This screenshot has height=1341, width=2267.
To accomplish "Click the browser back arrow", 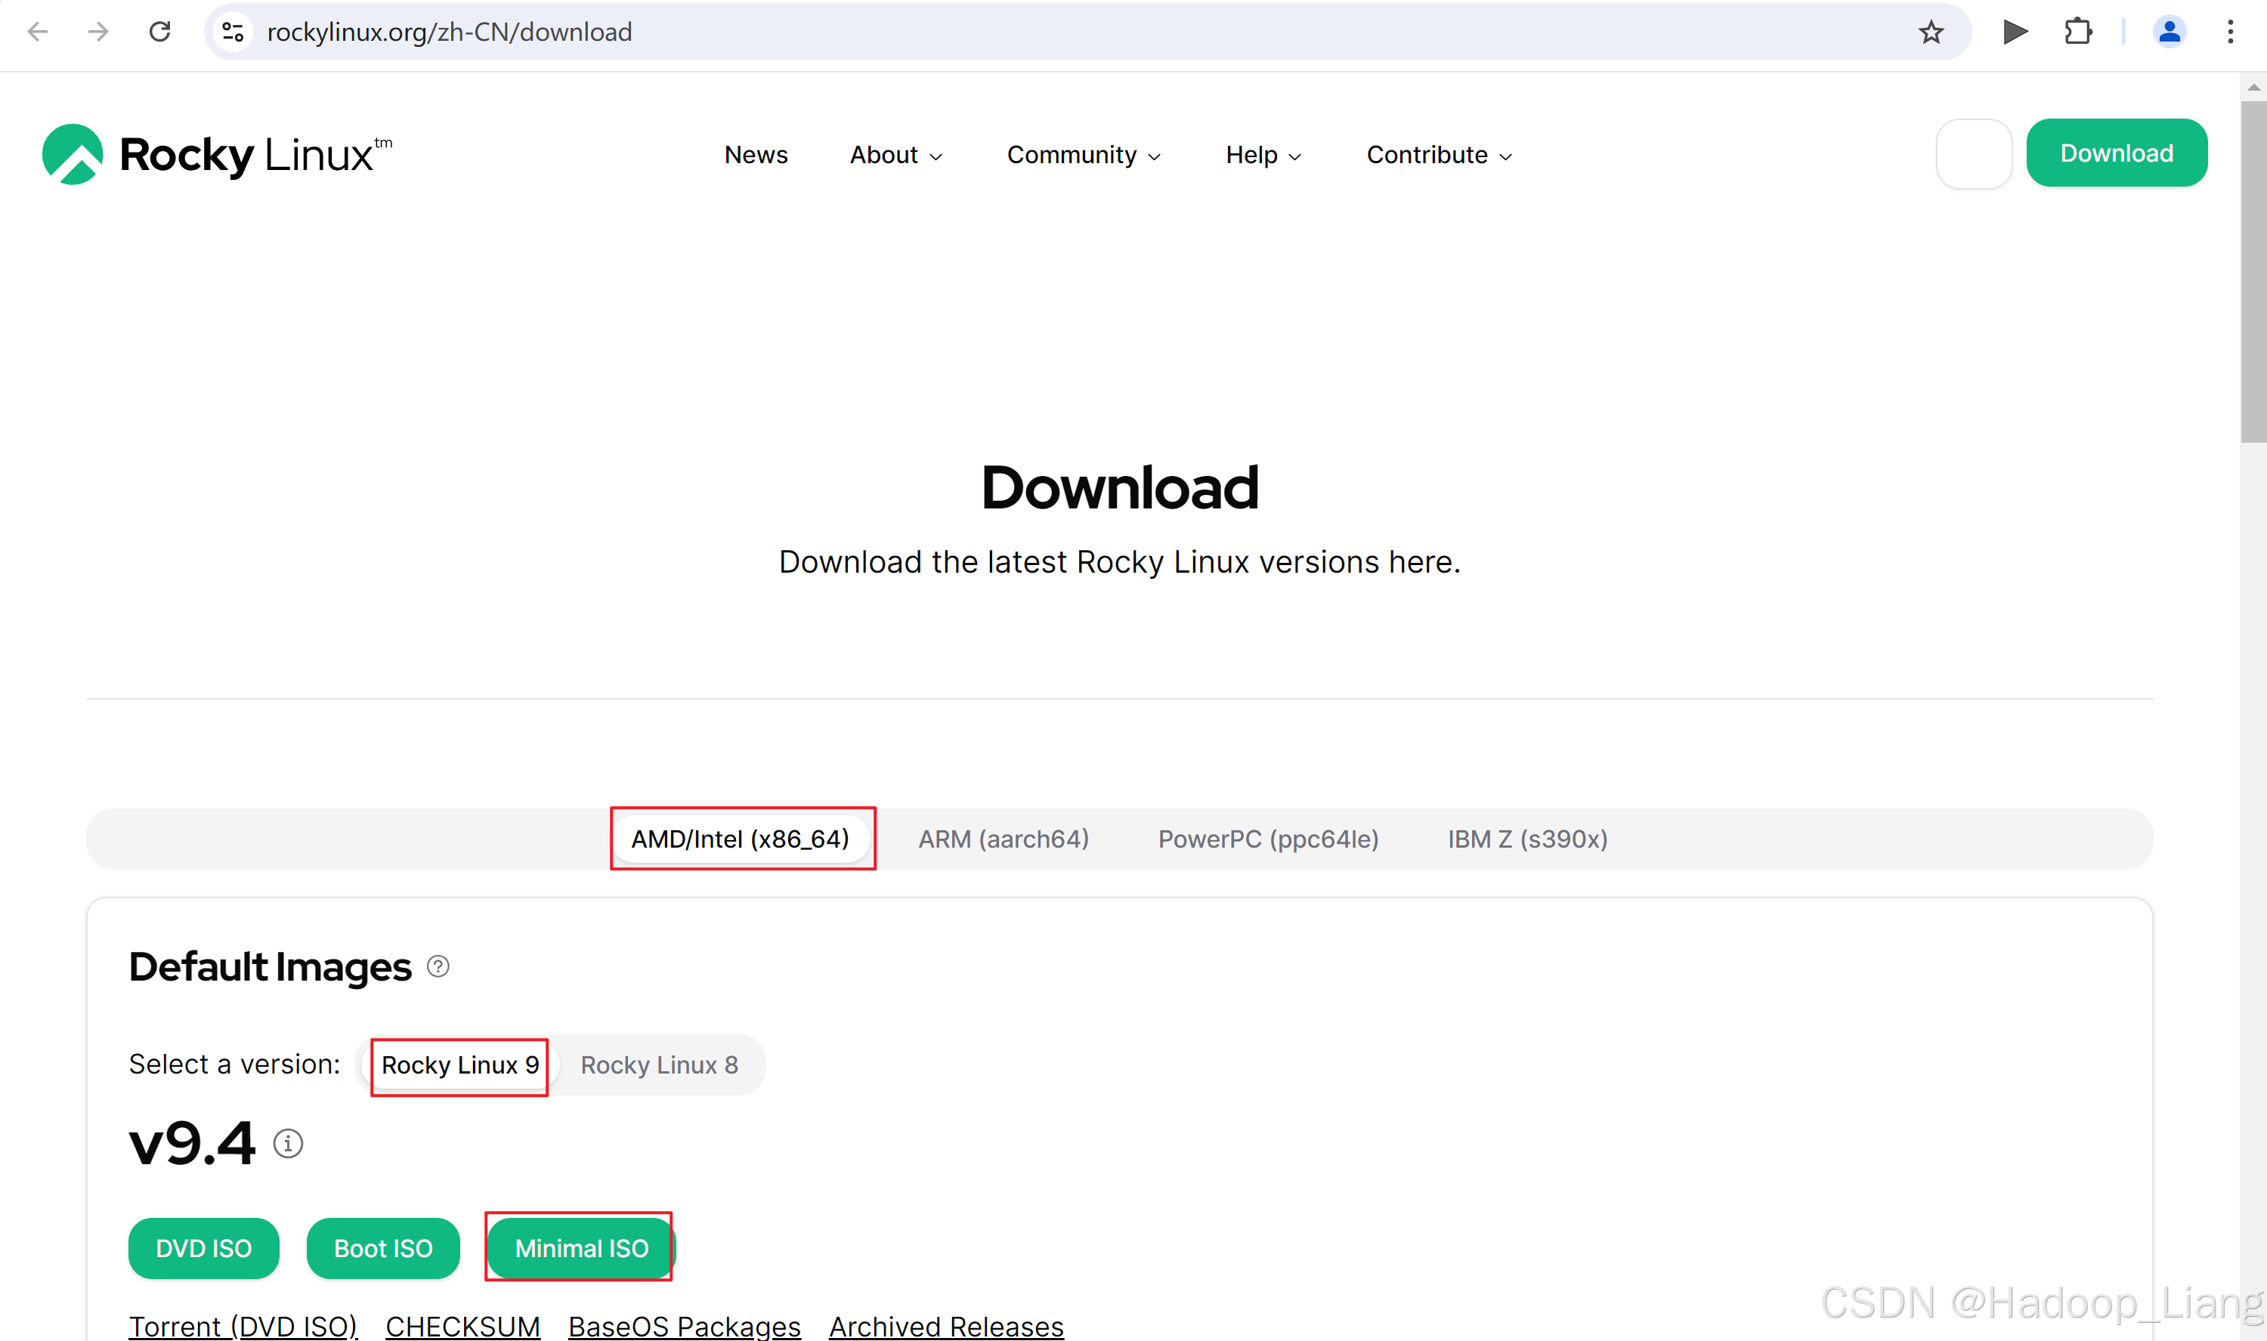I will pos(38,32).
